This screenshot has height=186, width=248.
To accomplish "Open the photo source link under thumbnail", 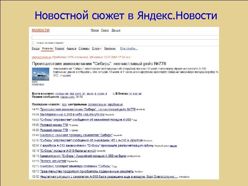I will click(38, 84).
